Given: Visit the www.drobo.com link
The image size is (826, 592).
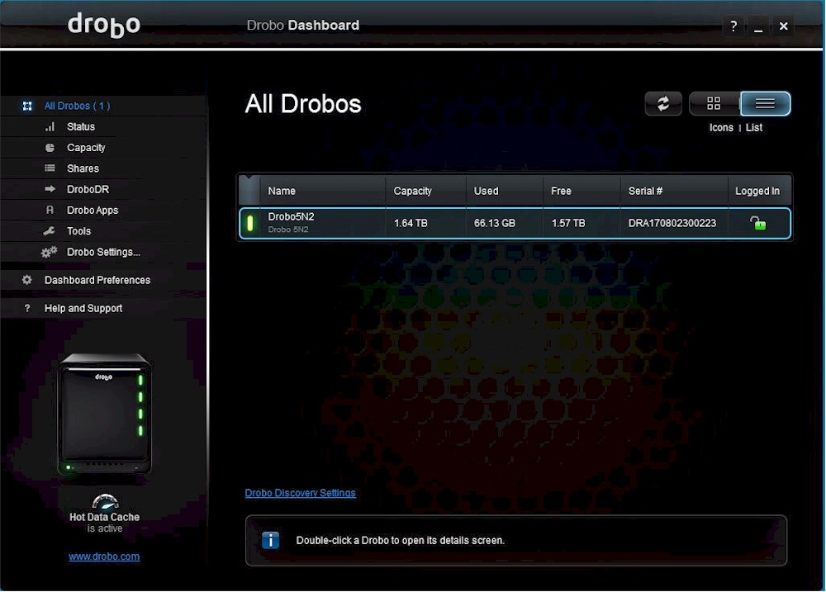Looking at the screenshot, I should [x=104, y=556].
